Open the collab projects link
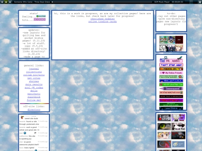 pos(34,75)
